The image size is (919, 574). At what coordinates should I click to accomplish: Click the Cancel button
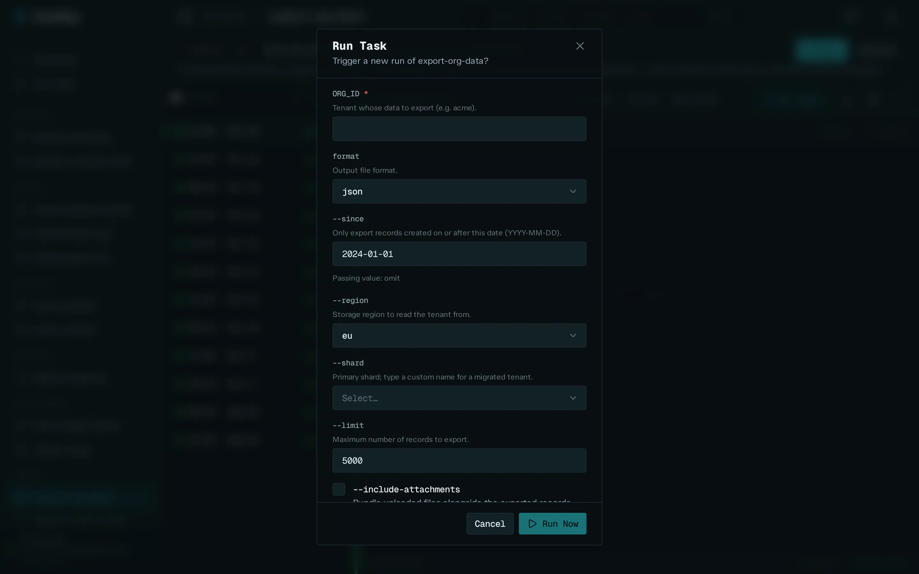click(x=490, y=524)
